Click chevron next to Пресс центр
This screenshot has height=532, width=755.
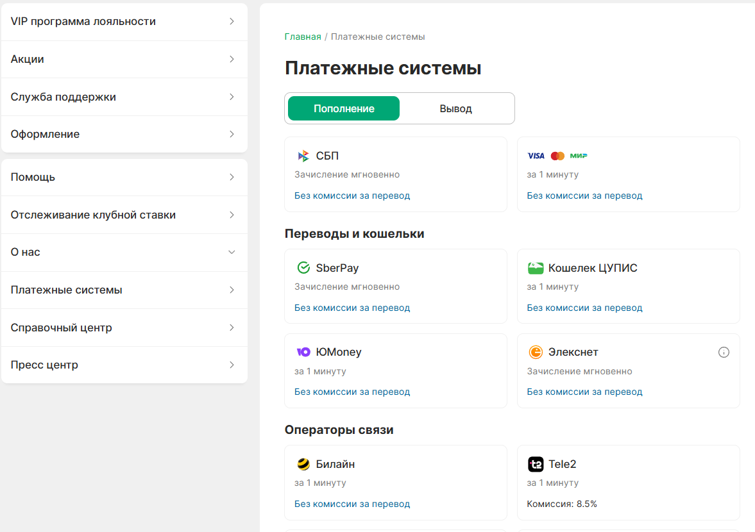pos(232,365)
